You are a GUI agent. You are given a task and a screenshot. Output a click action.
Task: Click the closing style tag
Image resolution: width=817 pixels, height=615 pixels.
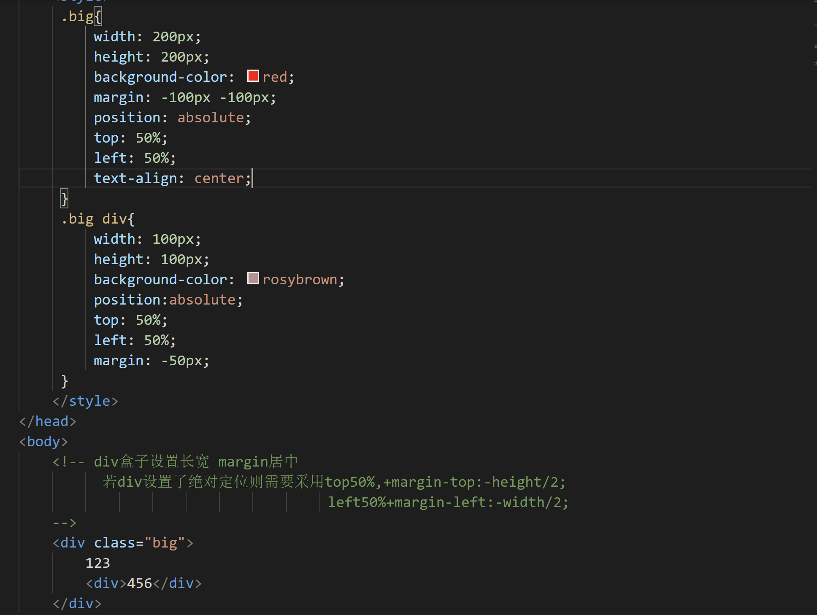coord(85,401)
